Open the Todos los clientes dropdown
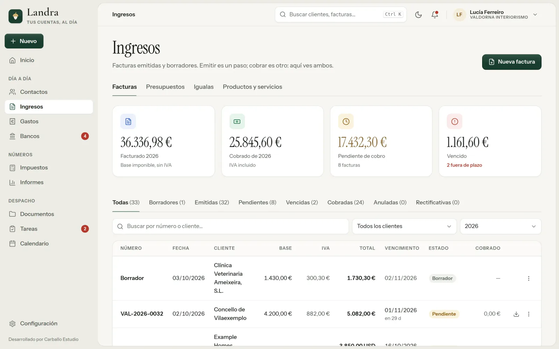The image size is (559, 349). (404, 226)
